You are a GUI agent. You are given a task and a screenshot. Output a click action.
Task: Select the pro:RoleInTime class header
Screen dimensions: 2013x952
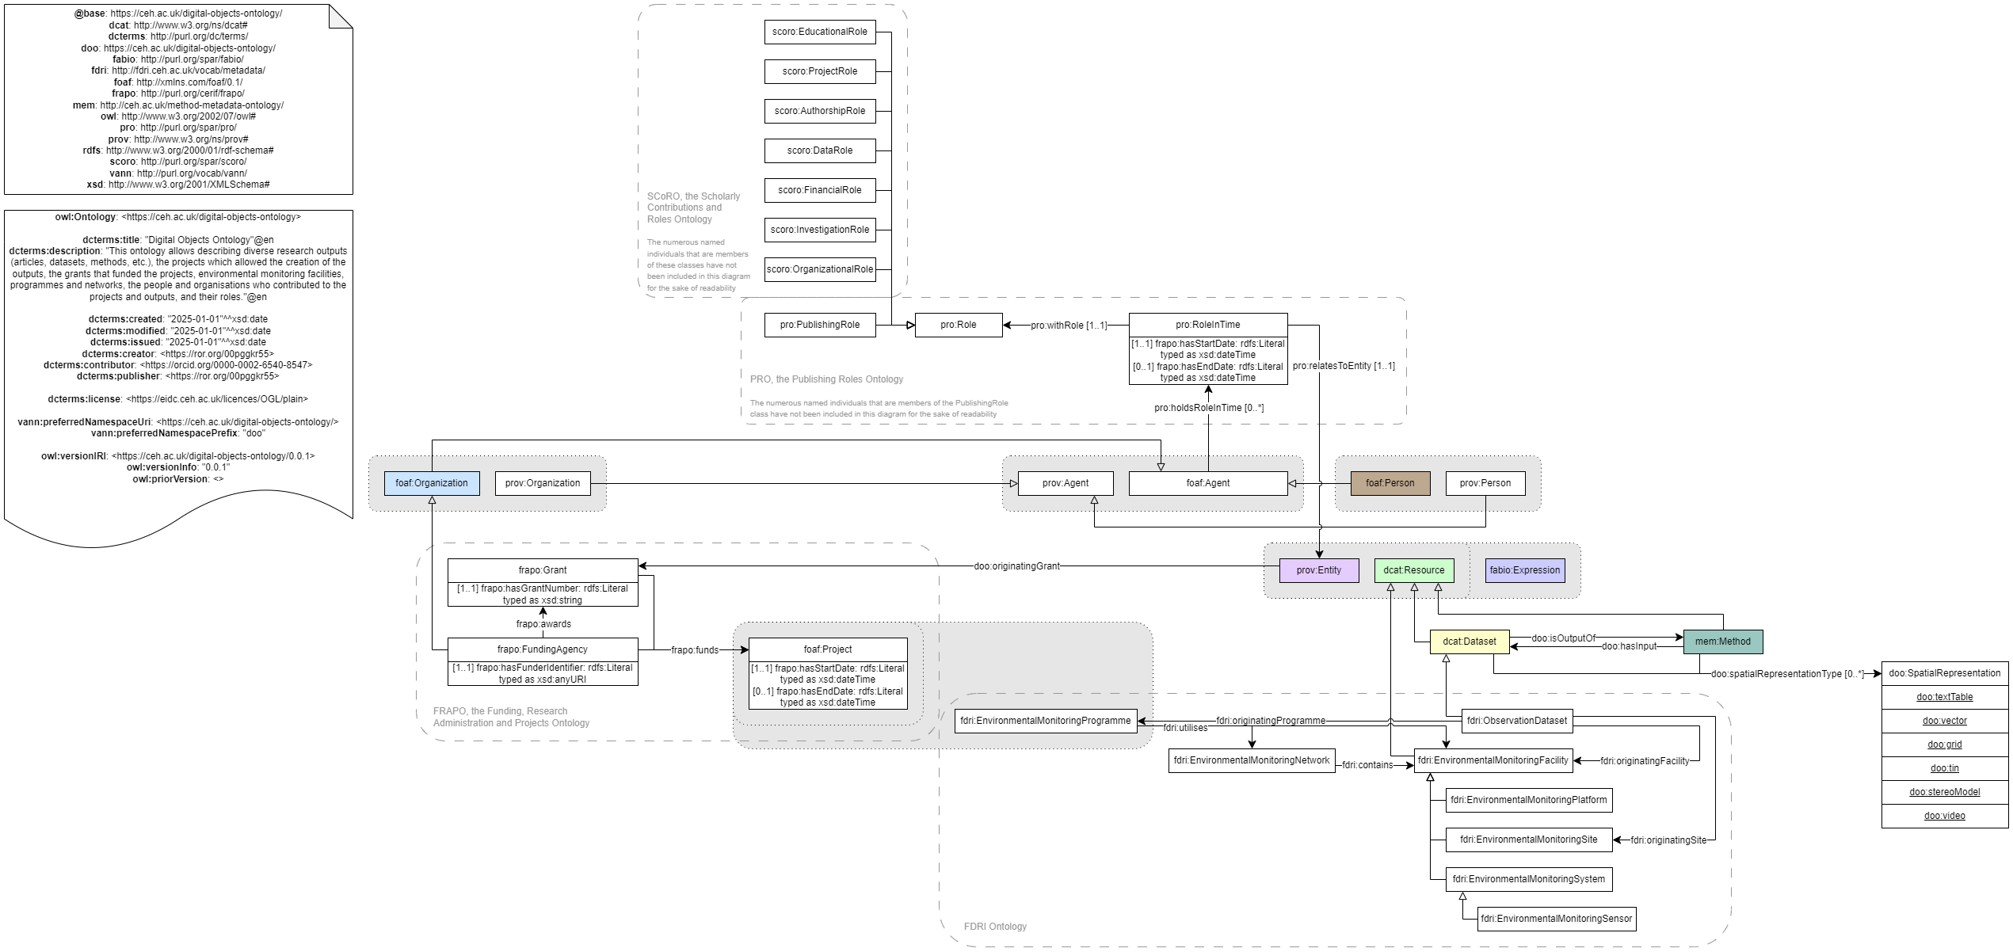(1207, 325)
